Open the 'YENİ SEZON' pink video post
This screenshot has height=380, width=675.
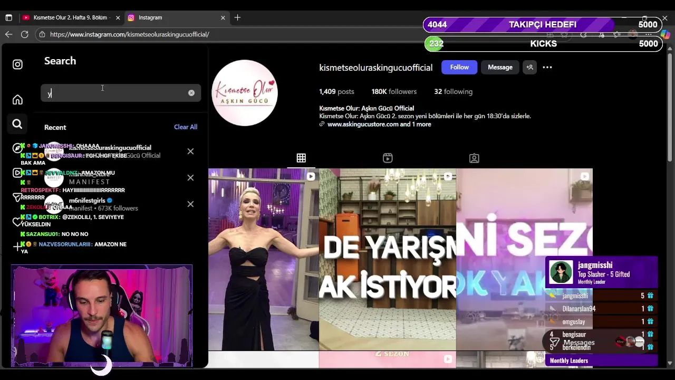pos(524,259)
